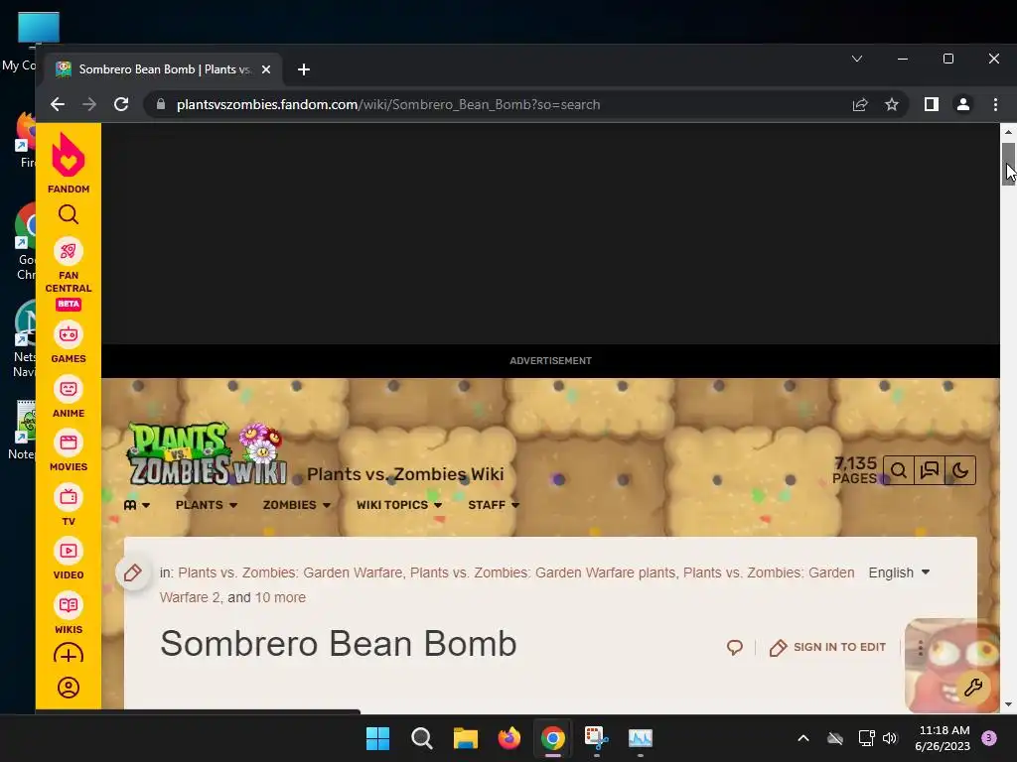This screenshot has width=1017, height=762.
Task: Click the Plants vs. Zombies Wiki logo
Action: click(207, 454)
